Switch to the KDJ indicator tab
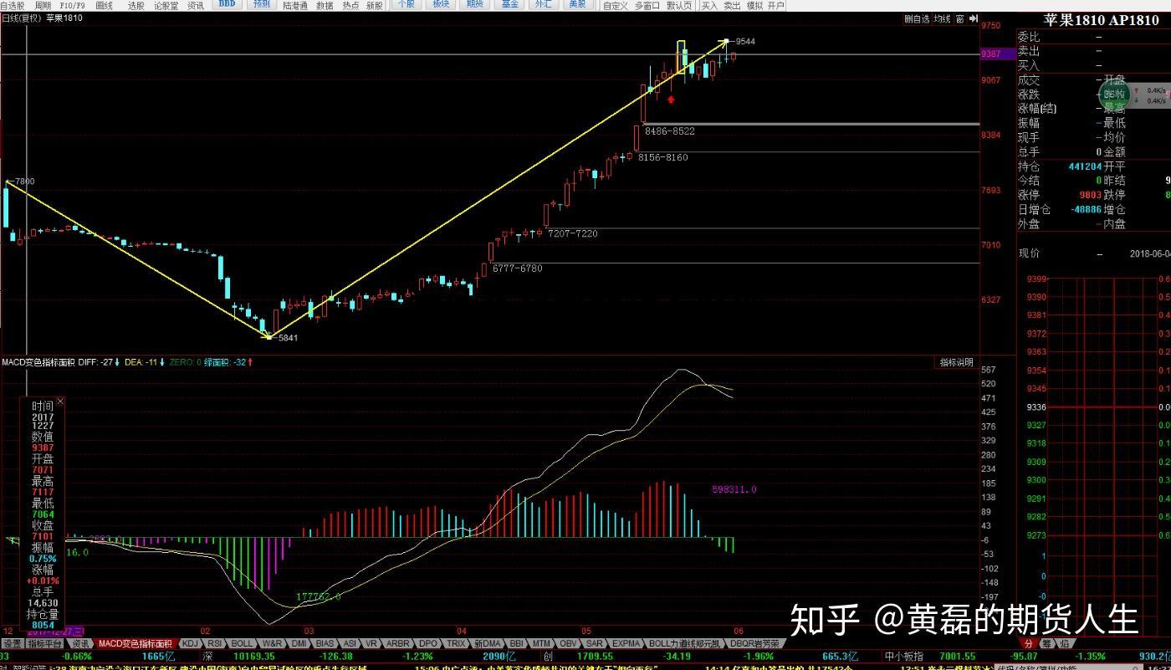This screenshot has height=670, width=1171. [x=192, y=644]
